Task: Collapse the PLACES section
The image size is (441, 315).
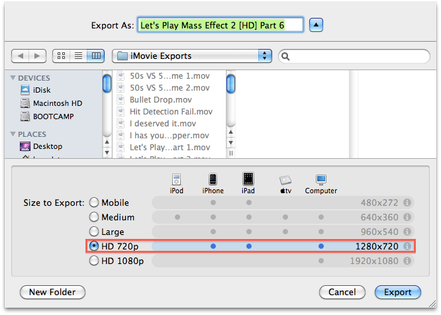Action: point(13,134)
